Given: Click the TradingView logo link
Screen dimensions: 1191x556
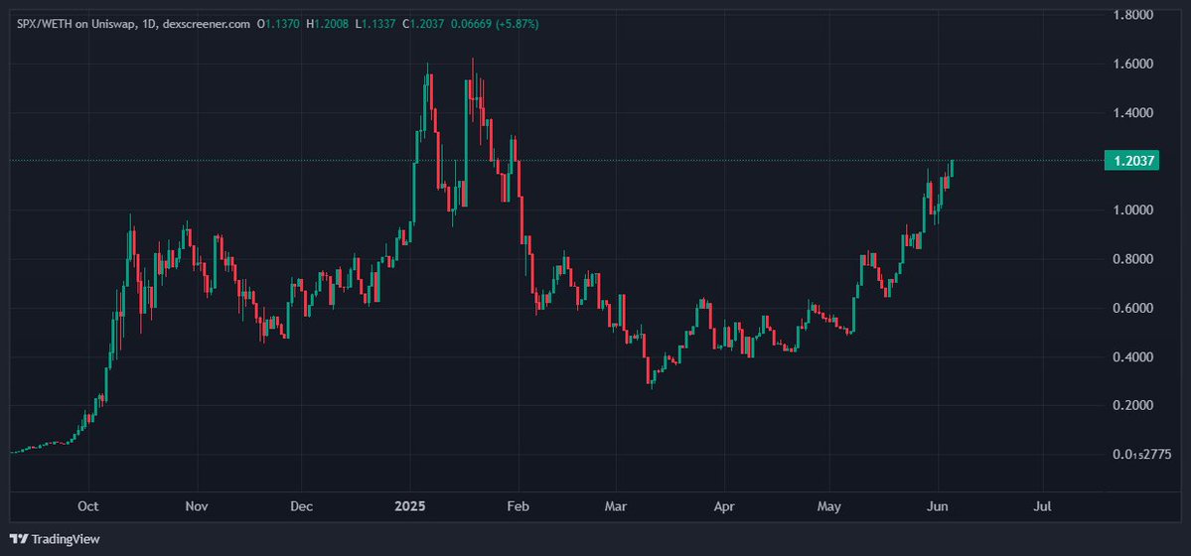Looking at the screenshot, I should [x=55, y=539].
